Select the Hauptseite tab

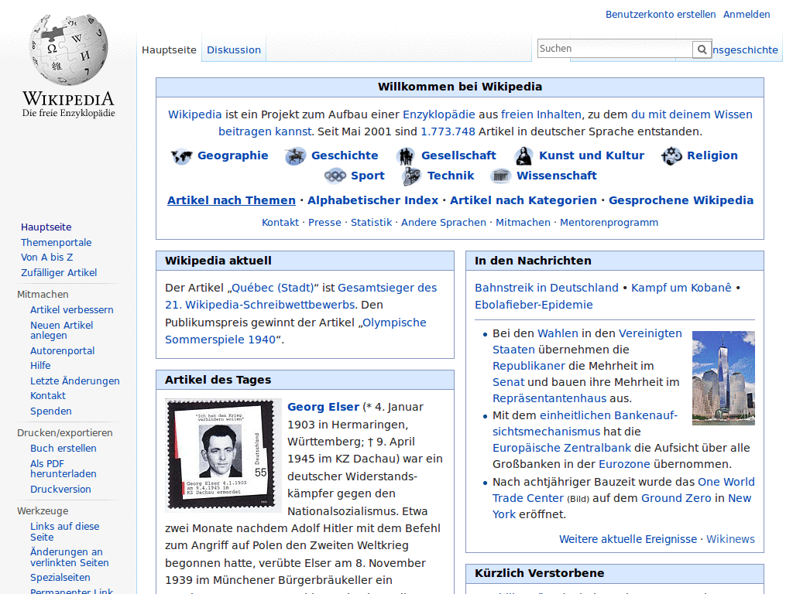click(x=169, y=50)
